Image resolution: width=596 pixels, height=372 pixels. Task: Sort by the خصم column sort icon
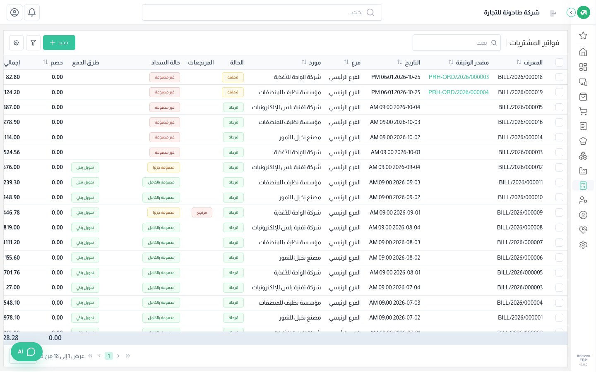click(x=46, y=62)
